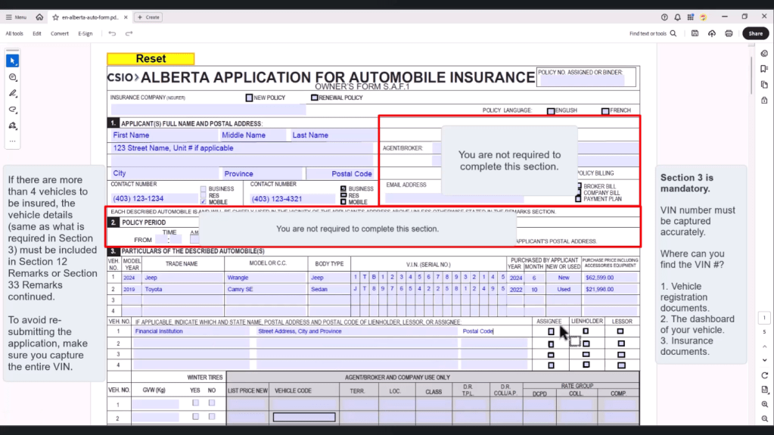Click the save document icon
This screenshot has height=435, width=774.
(x=695, y=33)
